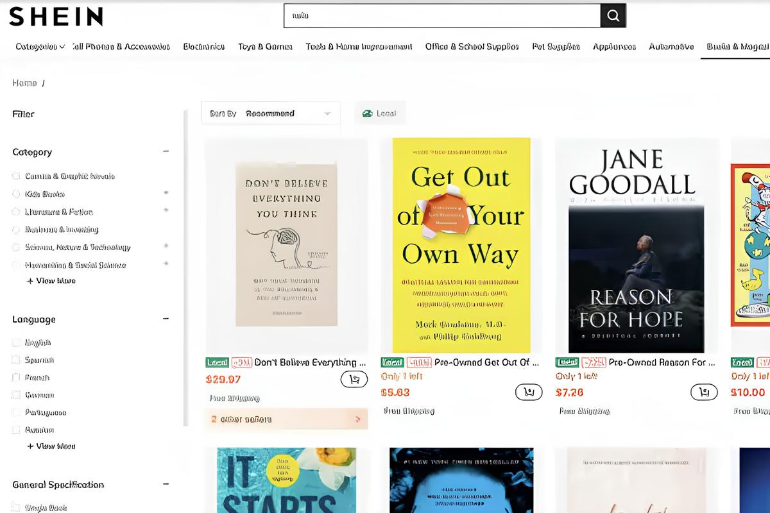Open the Categories dropdown menu
This screenshot has height=513, width=770.
[40, 47]
